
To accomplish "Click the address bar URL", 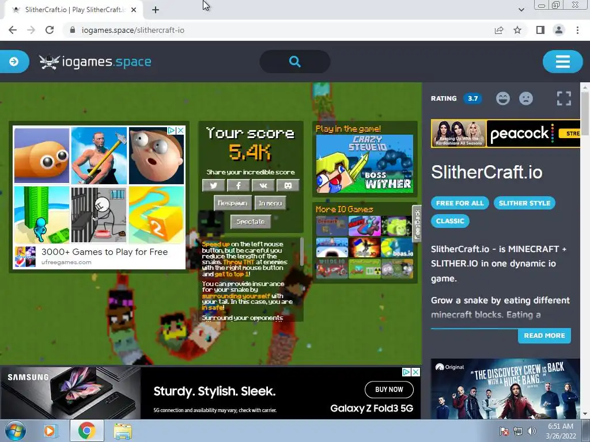I will pyautogui.click(x=133, y=30).
